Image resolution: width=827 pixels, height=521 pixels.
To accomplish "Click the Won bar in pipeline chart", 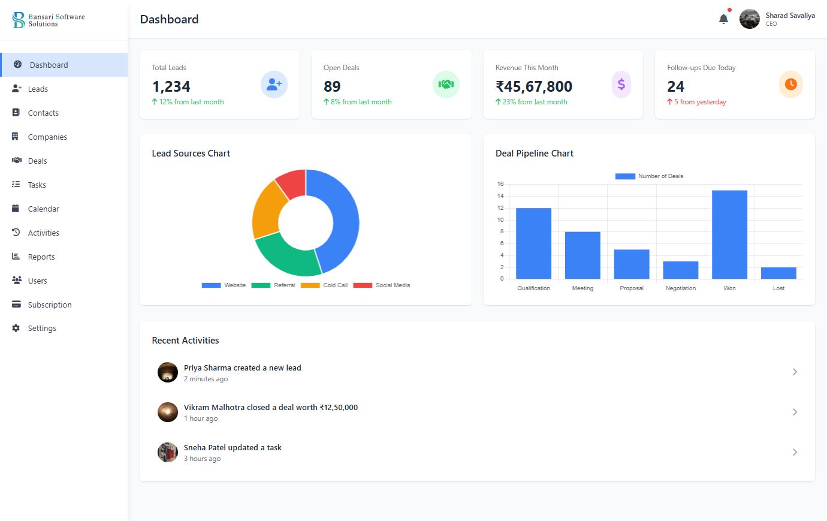I will pyautogui.click(x=729, y=234).
